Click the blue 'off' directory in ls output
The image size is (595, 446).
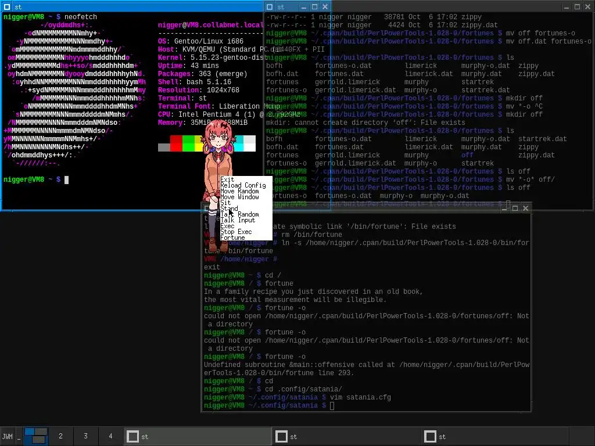[467, 155]
